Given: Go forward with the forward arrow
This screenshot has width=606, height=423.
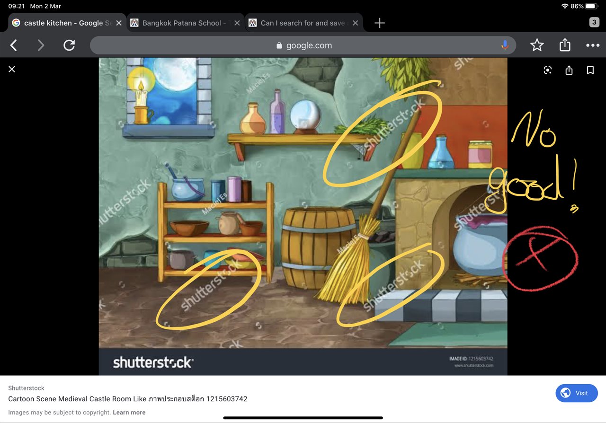Looking at the screenshot, I should click(x=41, y=45).
